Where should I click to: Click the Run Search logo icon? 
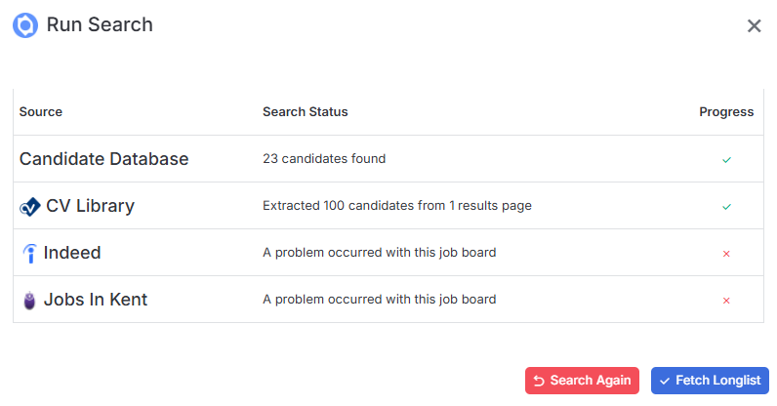(25, 25)
